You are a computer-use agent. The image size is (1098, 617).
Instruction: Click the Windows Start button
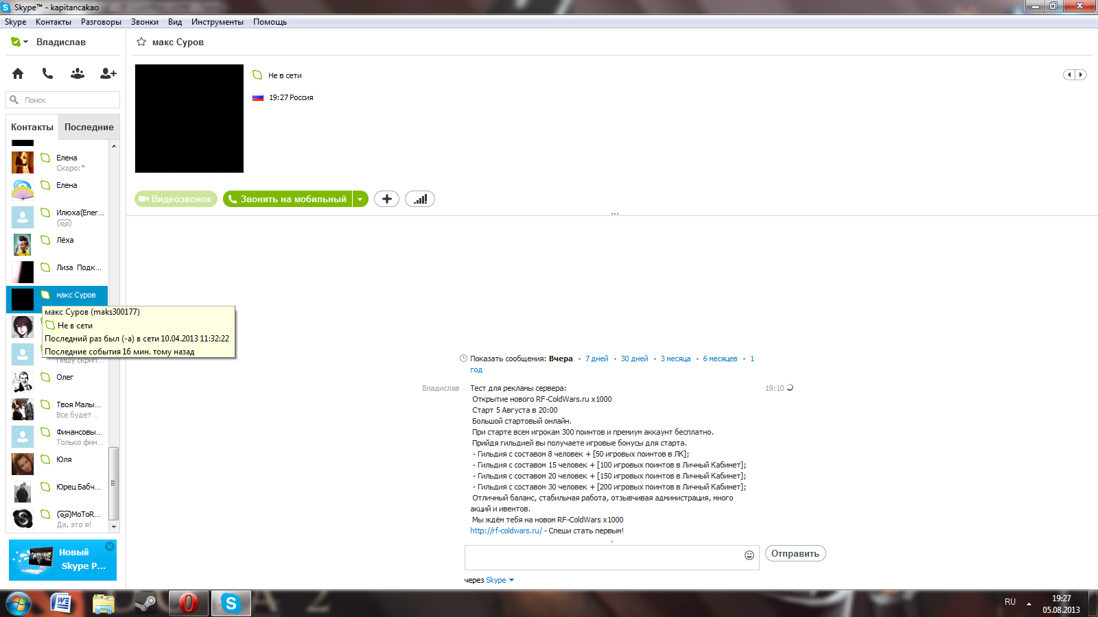tap(19, 603)
